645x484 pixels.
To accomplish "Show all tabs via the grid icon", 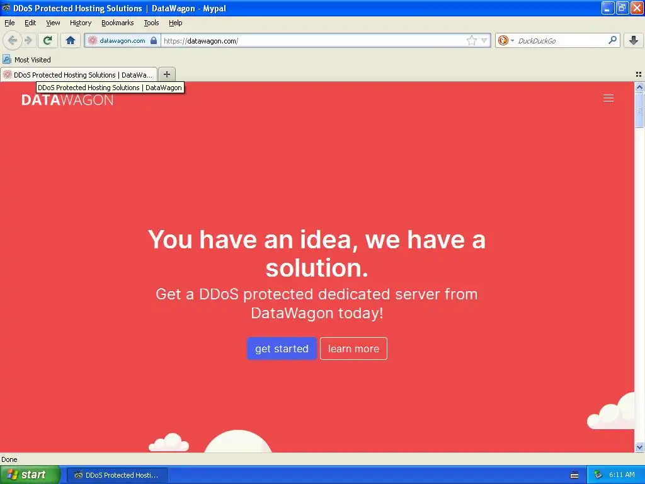I will tap(639, 74).
